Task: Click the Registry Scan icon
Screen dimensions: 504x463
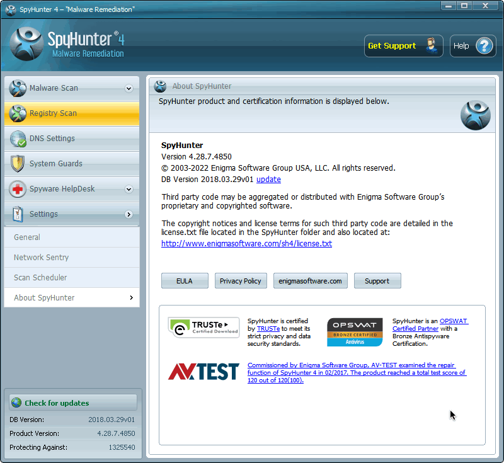Action: [18, 113]
